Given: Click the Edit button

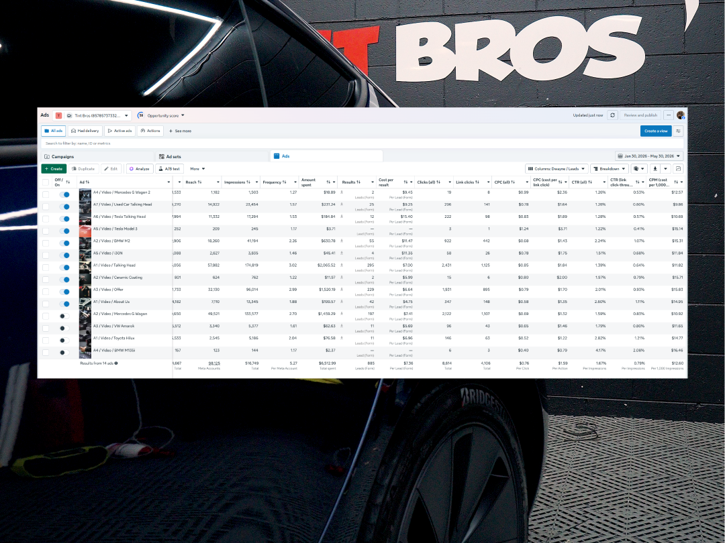Looking at the screenshot, I should click(x=111, y=169).
